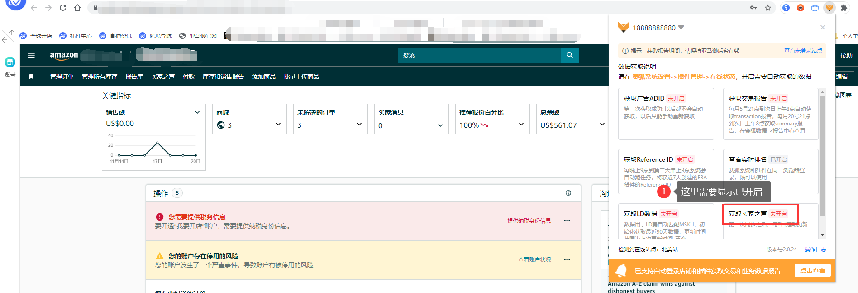Image resolution: width=858 pixels, height=293 pixels.
Task: Open 管理订单 menu
Action: pyautogui.click(x=62, y=77)
